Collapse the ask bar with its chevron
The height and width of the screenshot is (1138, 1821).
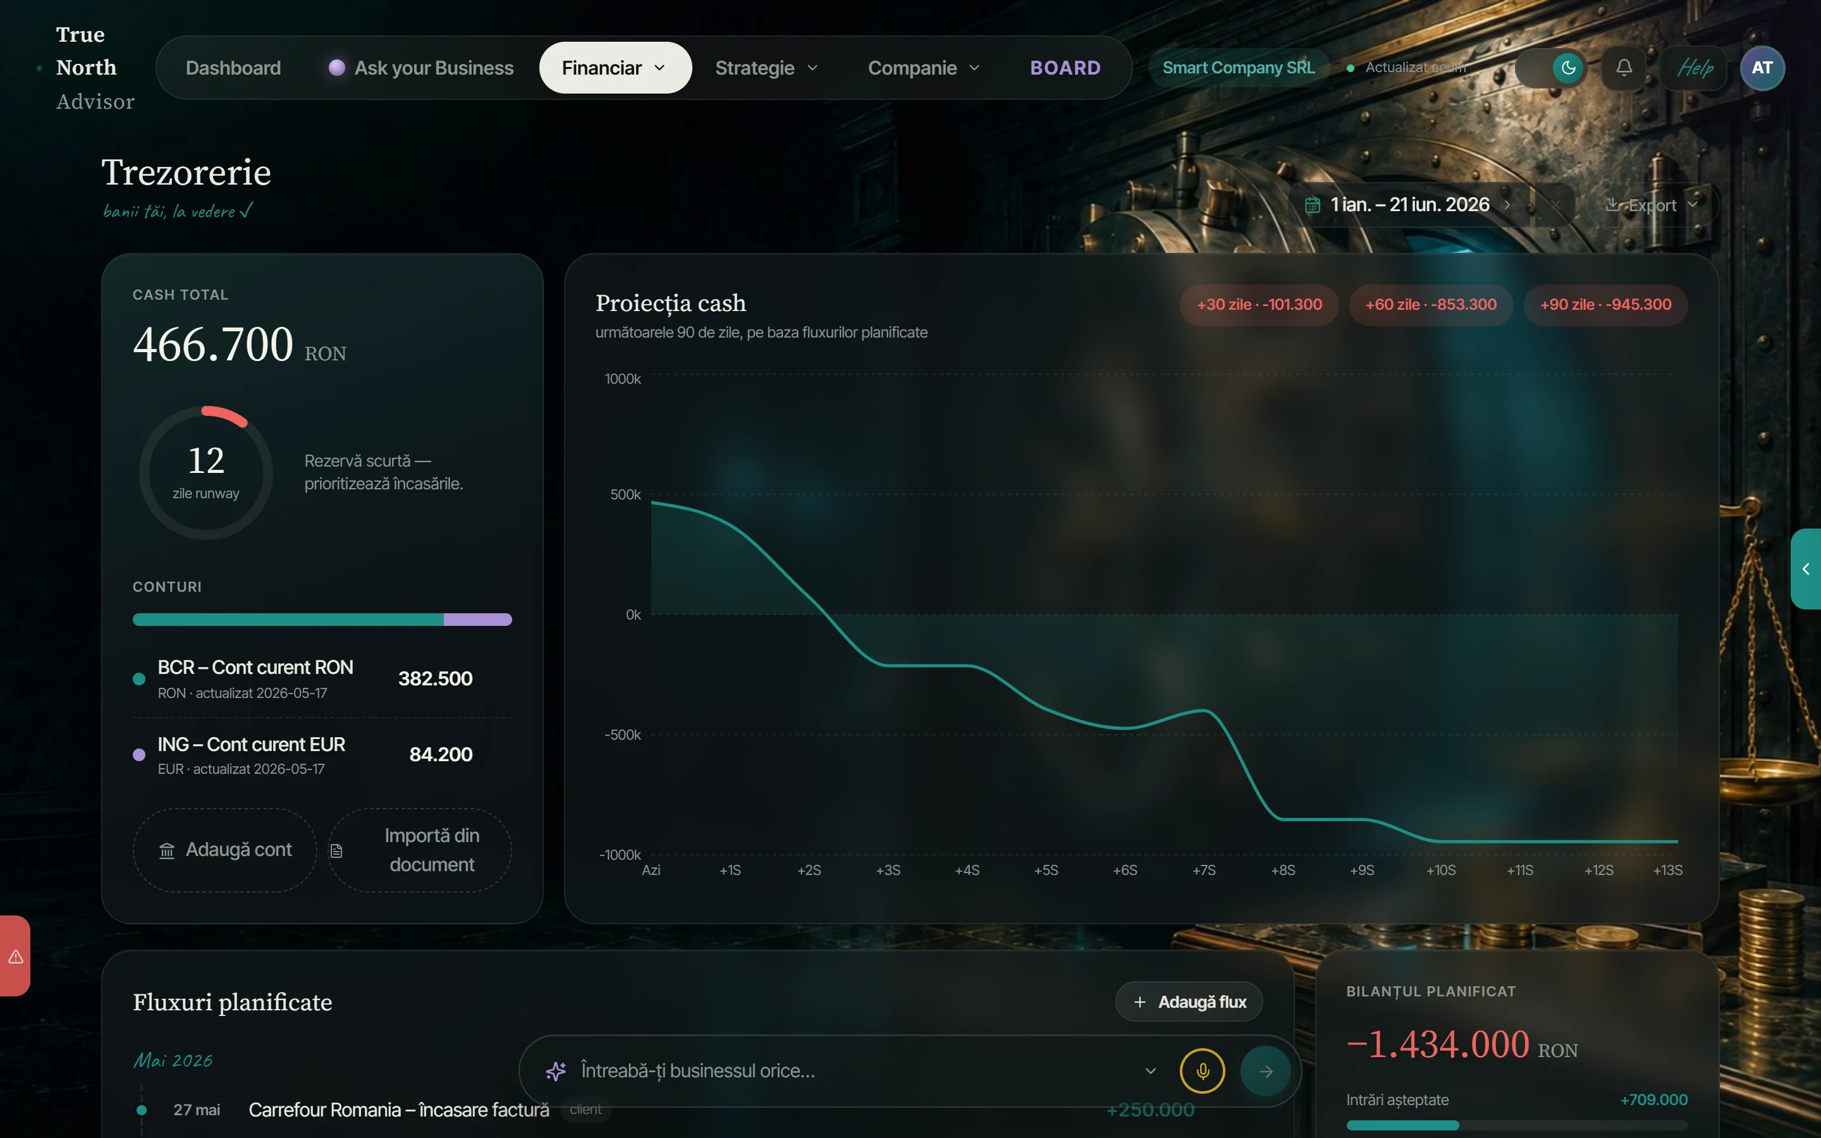click(x=1150, y=1071)
